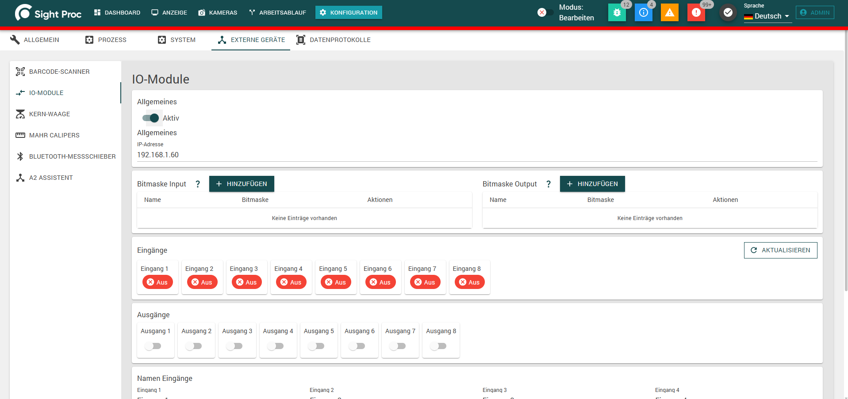Open Bluetooth-Messschieber in the sidebar
The height and width of the screenshot is (399, 848).
[x=65, y=156]
